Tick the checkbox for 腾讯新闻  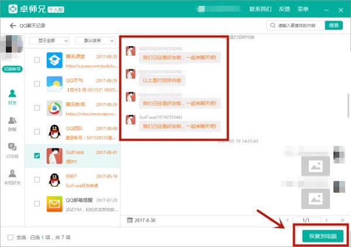pyautogui.click(x=37, y=108)
